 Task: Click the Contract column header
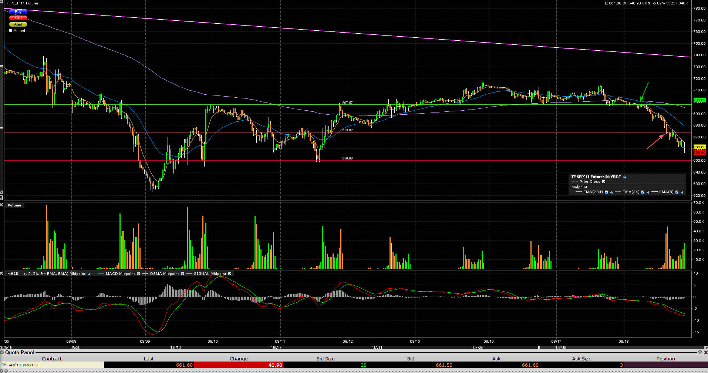coord(52,359)
